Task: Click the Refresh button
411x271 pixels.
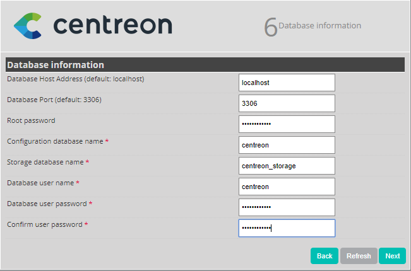Action: [x=359, y=256]
